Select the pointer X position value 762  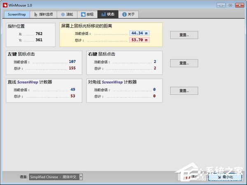(39, 33)
